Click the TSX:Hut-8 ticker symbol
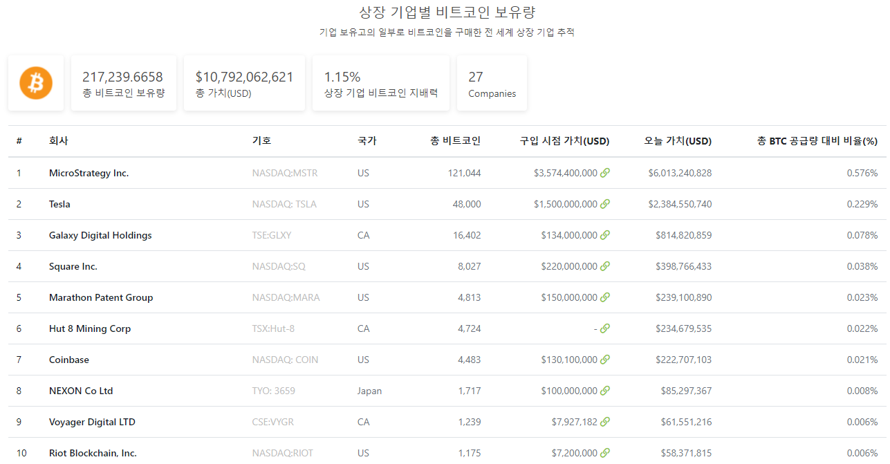Viewport: 890px width, 464px height. tap(273, 328)
